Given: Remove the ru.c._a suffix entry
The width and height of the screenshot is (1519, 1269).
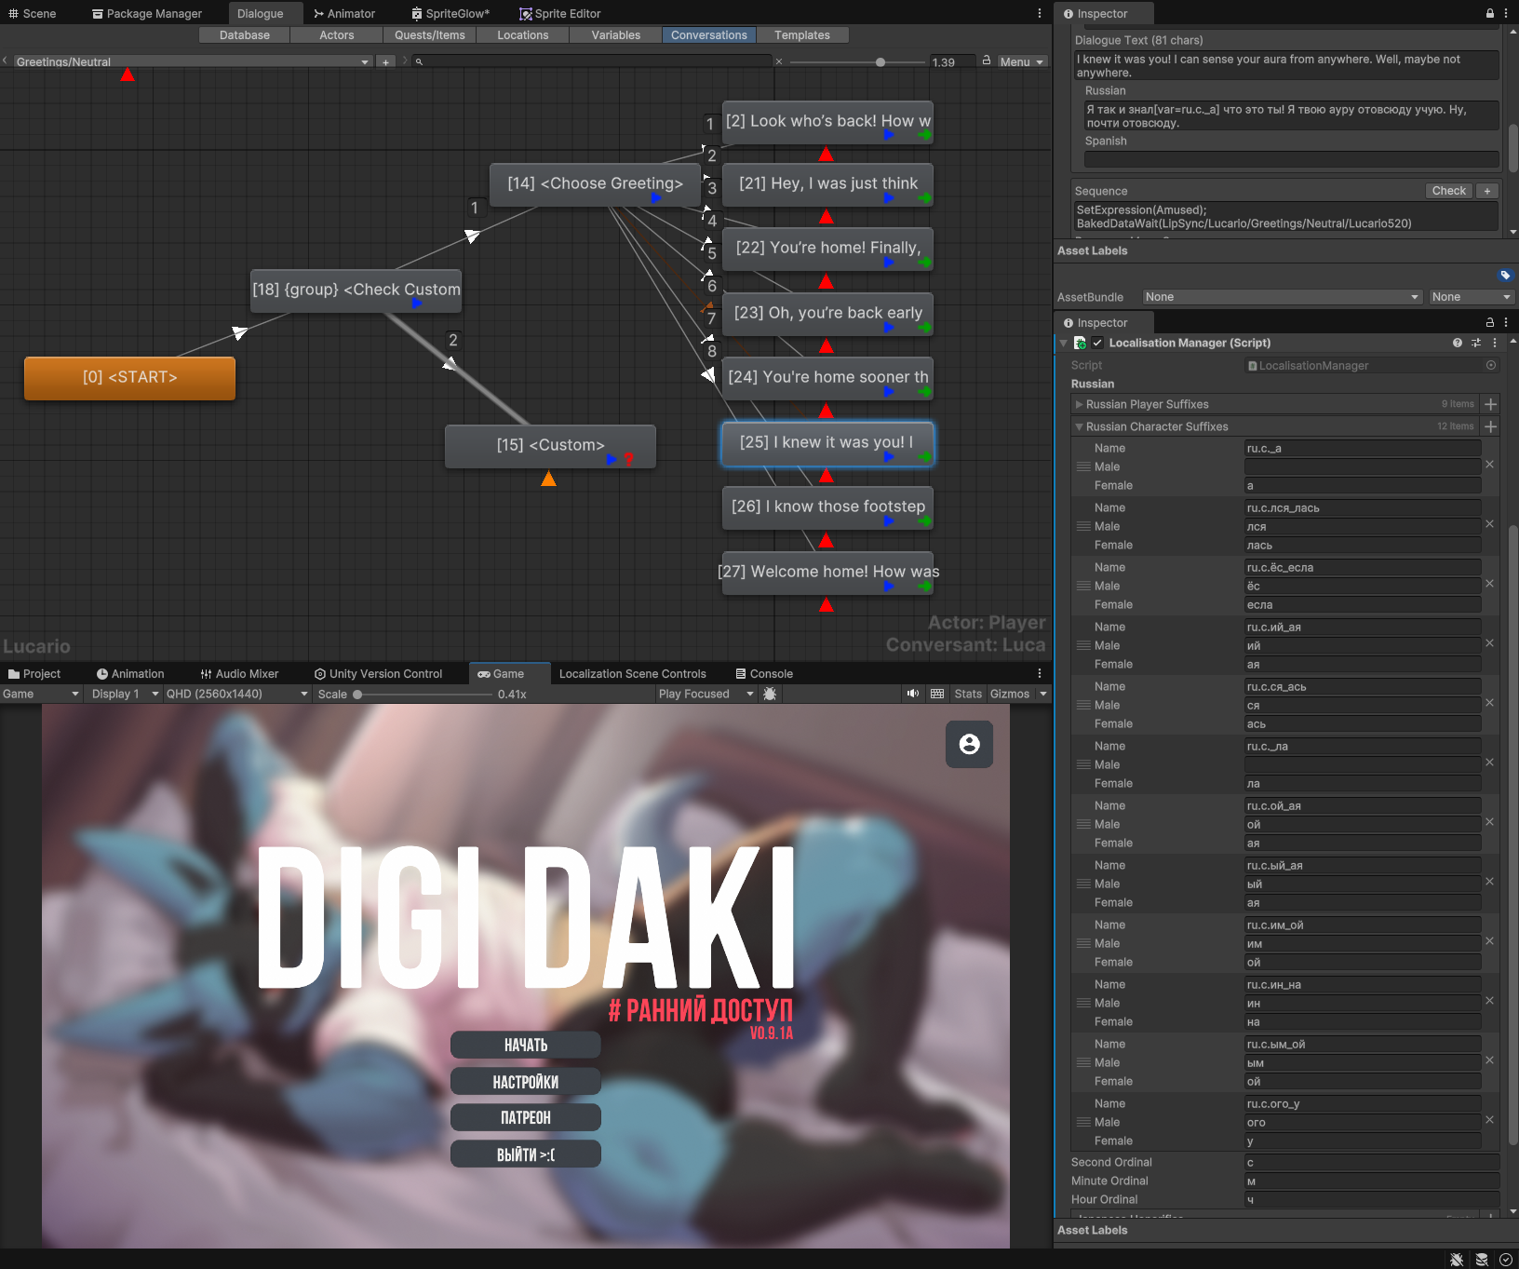Looking at the screenshot, I should pos(1489,465).
